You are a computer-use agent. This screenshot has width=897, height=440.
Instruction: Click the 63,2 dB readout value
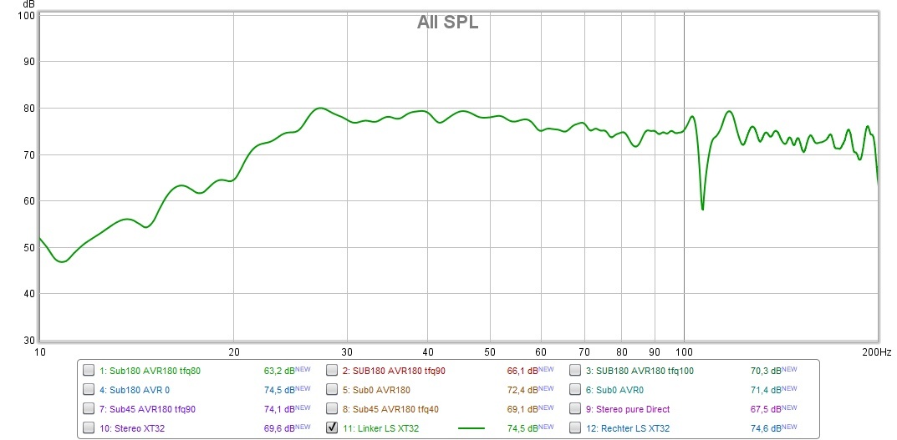click(277, 371)
